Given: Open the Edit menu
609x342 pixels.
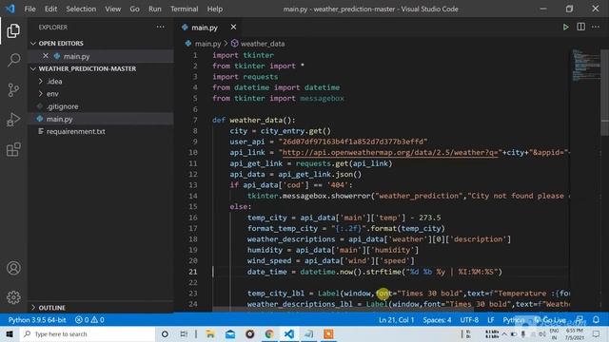Looking at the screenshot, I should pos(50,9).
